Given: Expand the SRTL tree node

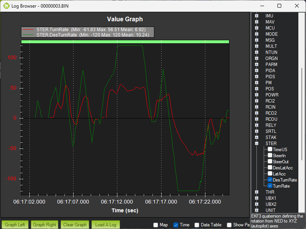Looking at the screenshot, I should (x=256, y=131).
